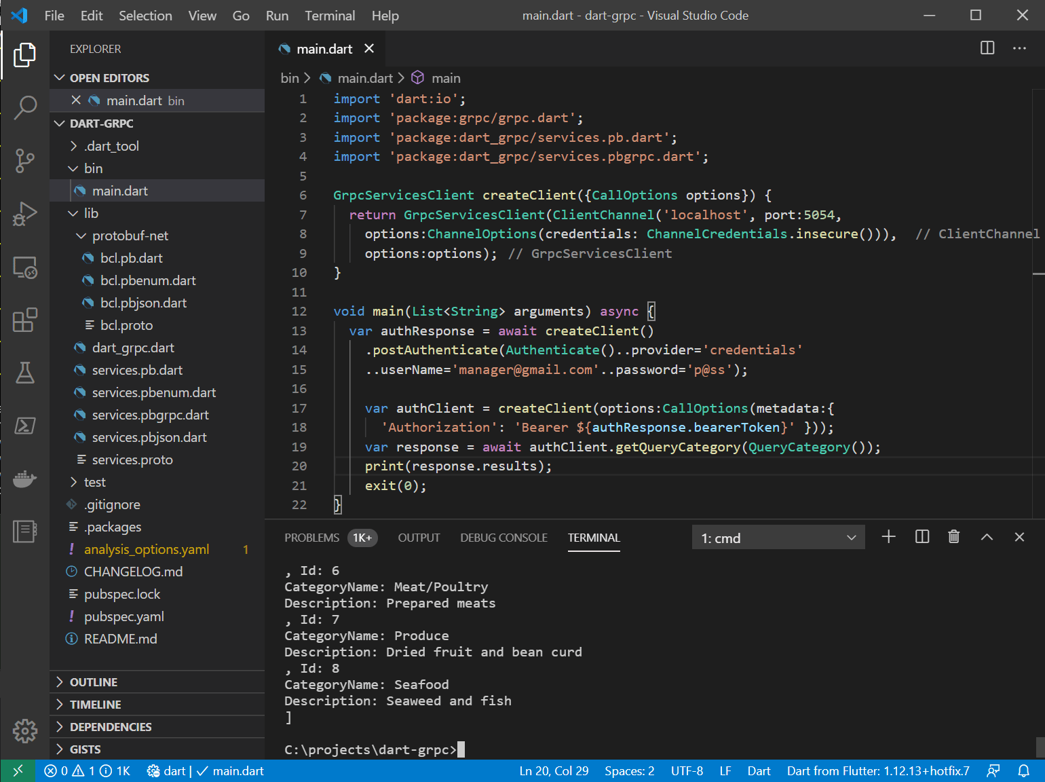Create a new terminal with plus icon
Viewport: 1045px width, 782px height.
pyautogui.click(x=889, y=537)
